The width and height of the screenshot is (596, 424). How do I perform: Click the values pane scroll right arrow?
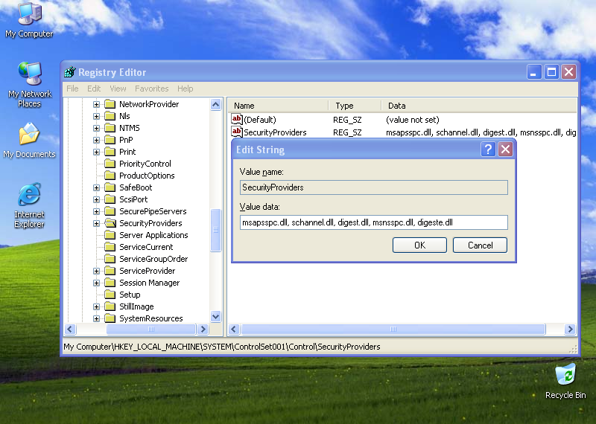coord(570,329)
